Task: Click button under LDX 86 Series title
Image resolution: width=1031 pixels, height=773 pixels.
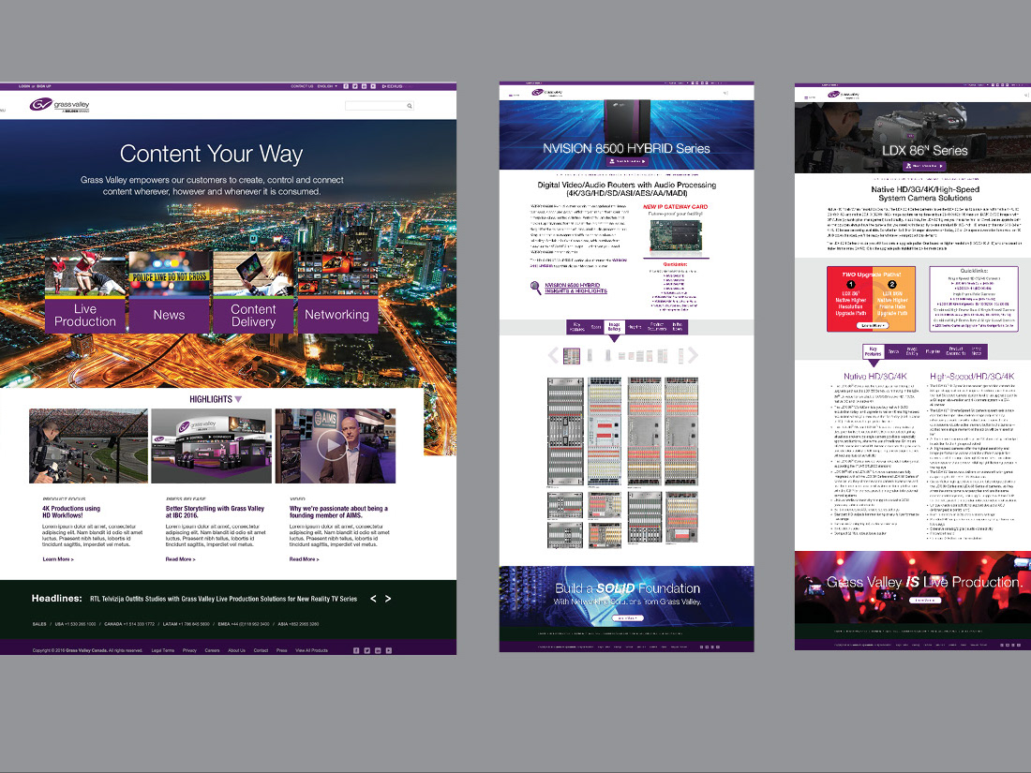Action: (x=924, y=166)
